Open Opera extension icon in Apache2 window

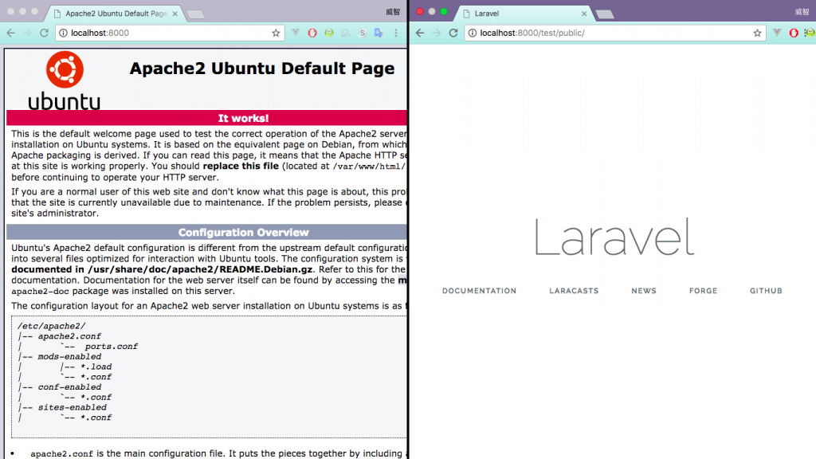click(x=312, y=33)
